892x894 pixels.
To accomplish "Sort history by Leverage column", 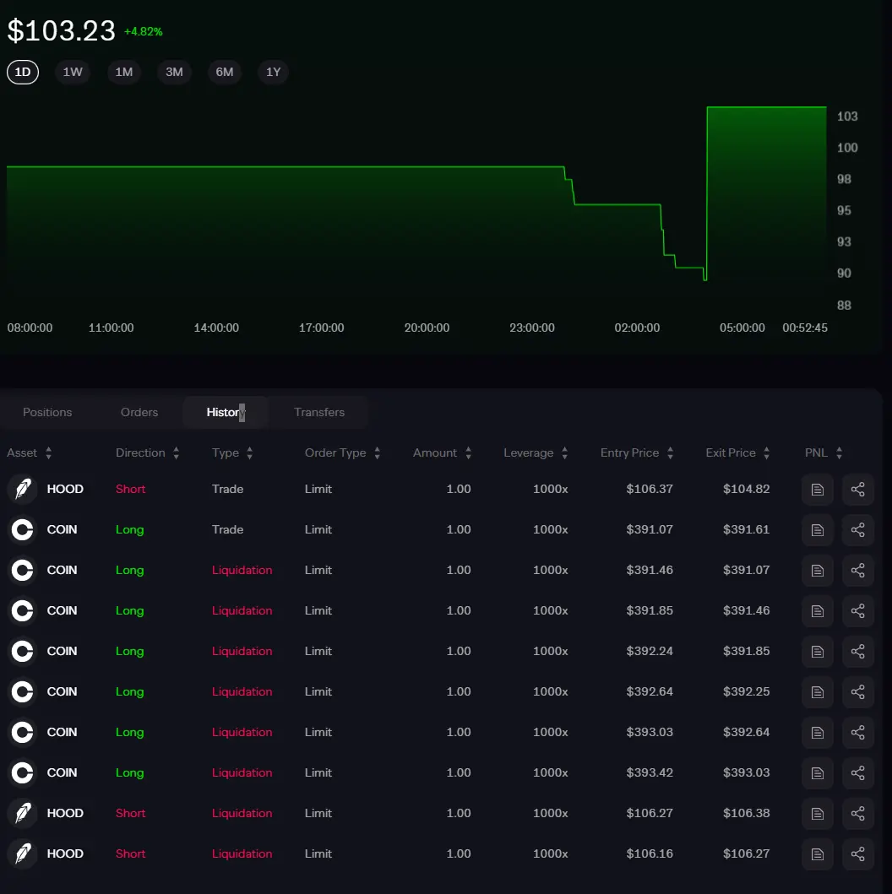I will 536,452.
